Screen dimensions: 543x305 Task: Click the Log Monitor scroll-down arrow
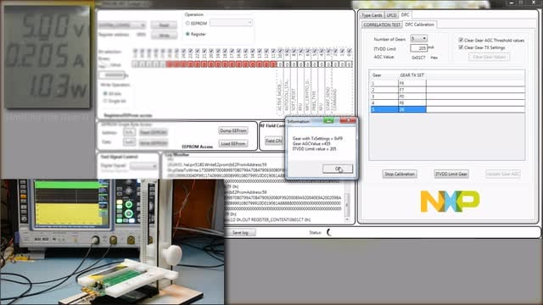[x=347, y=219]
